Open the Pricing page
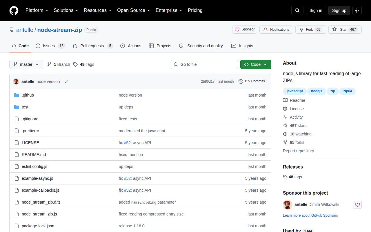Screen dimensions: 371x232 click(195, 10)
